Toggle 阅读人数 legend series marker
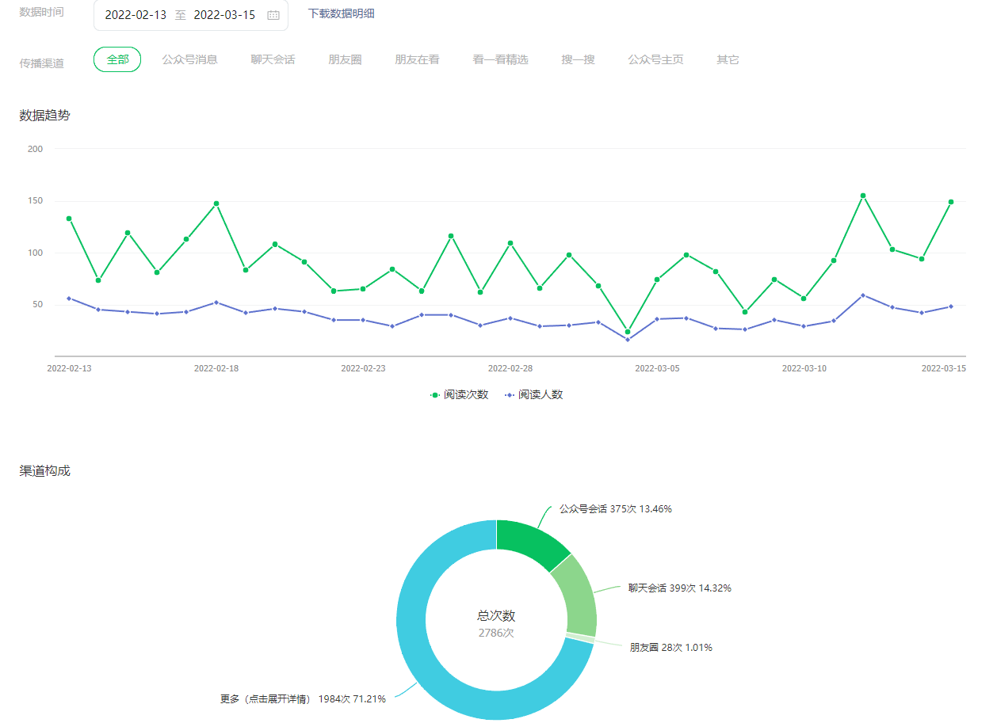 click(x=510, y=394)
